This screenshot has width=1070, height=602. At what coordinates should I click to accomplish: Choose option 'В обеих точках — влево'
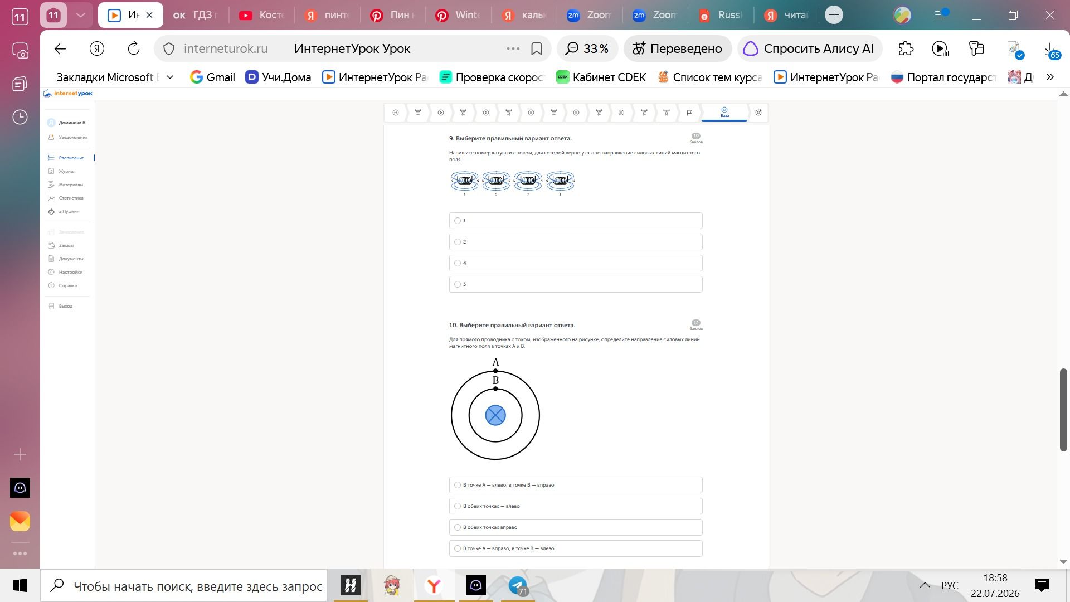[576, 506]
